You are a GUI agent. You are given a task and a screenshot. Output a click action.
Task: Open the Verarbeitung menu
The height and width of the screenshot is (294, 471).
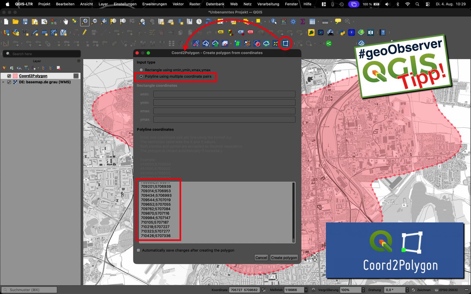268,4
